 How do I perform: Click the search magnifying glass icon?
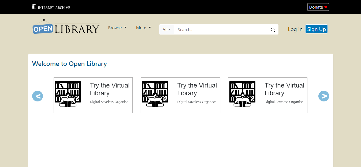point(273,30)
